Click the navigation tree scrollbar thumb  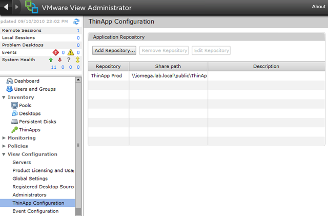click(78, 145)
